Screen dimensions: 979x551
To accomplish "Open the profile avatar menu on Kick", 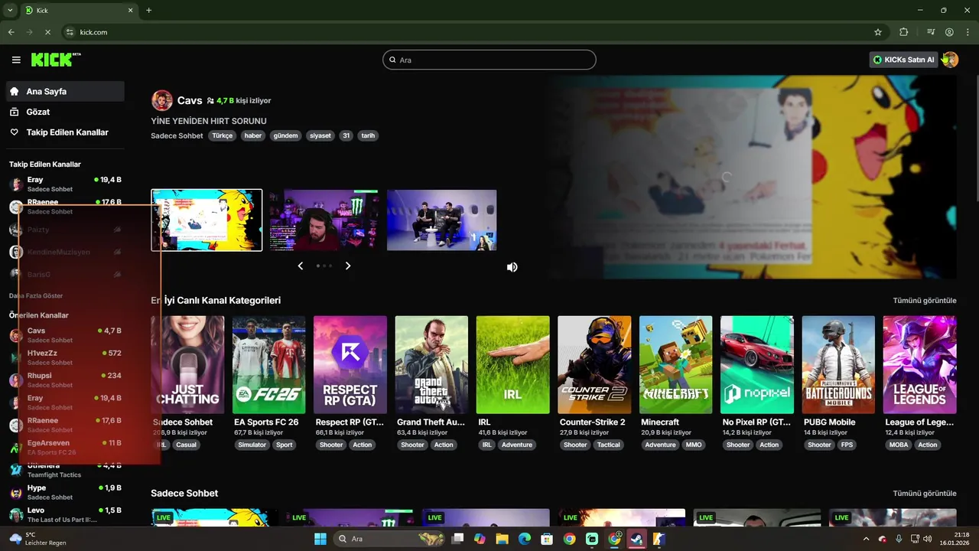I will (x=950, y=60).
